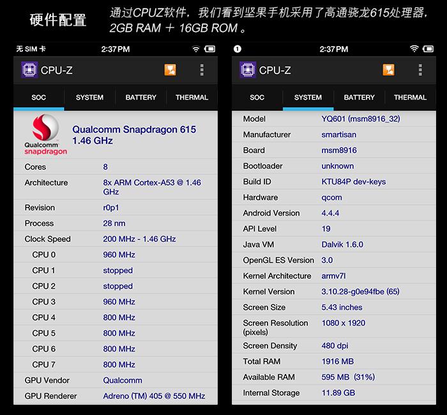
Task: Click the '2:37 PM' clock in left status bar
Action: [116, 49]
